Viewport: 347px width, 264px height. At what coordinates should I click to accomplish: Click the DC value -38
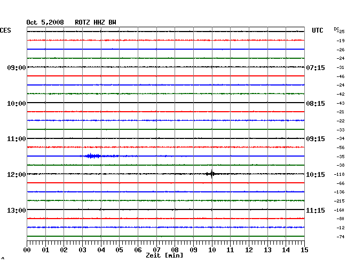tap(341, 165)
